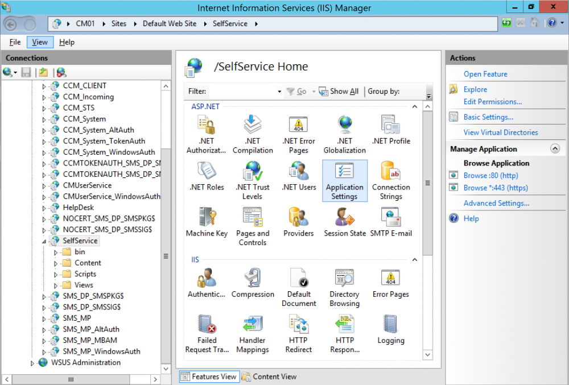Open the IIS Authentication feature

206,283
